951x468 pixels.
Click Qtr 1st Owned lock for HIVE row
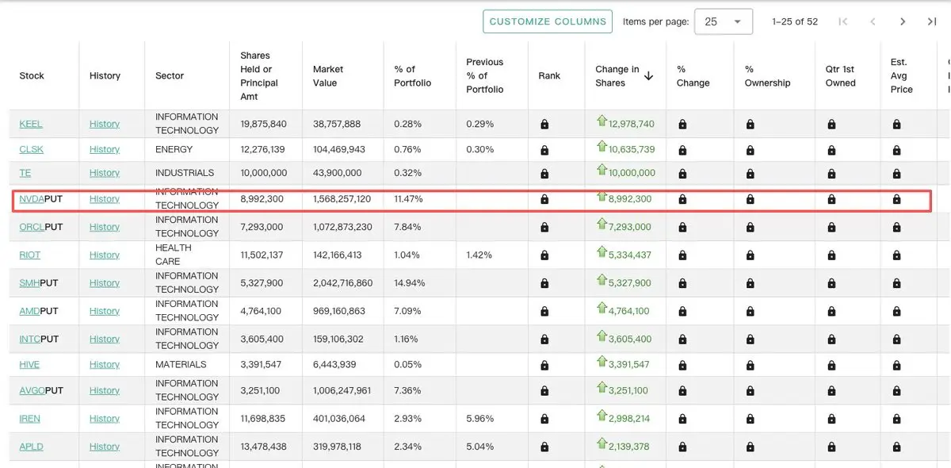[831, 365]
